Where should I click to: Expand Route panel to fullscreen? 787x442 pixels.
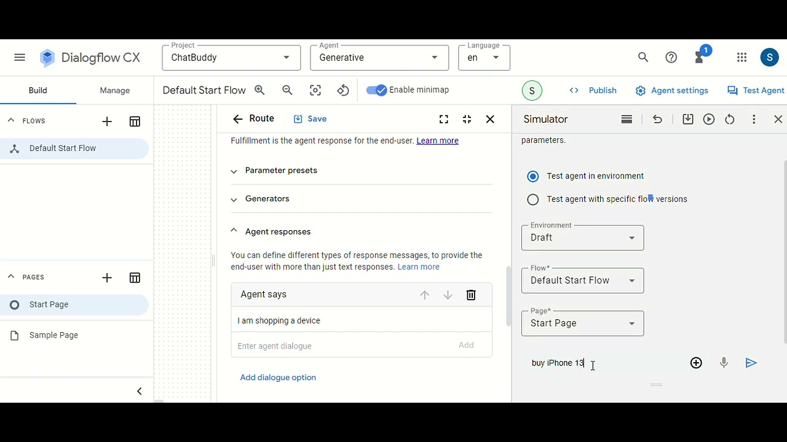pos(444,119)
